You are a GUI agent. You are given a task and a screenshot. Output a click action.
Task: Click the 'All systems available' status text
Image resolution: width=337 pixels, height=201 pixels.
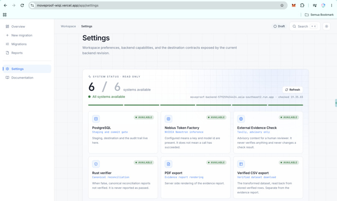[x=109, y=97]
